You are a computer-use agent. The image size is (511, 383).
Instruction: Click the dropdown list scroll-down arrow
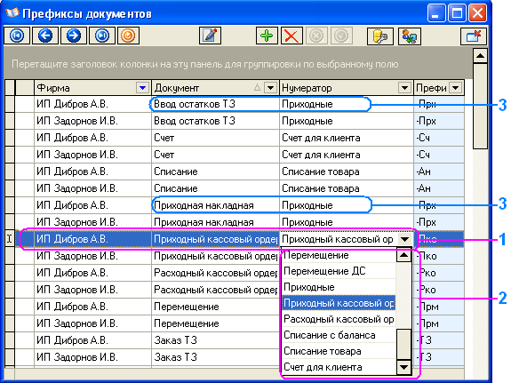coord(403,367)
